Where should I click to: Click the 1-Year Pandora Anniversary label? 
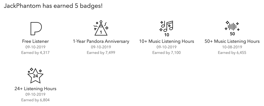pos(101,41)
